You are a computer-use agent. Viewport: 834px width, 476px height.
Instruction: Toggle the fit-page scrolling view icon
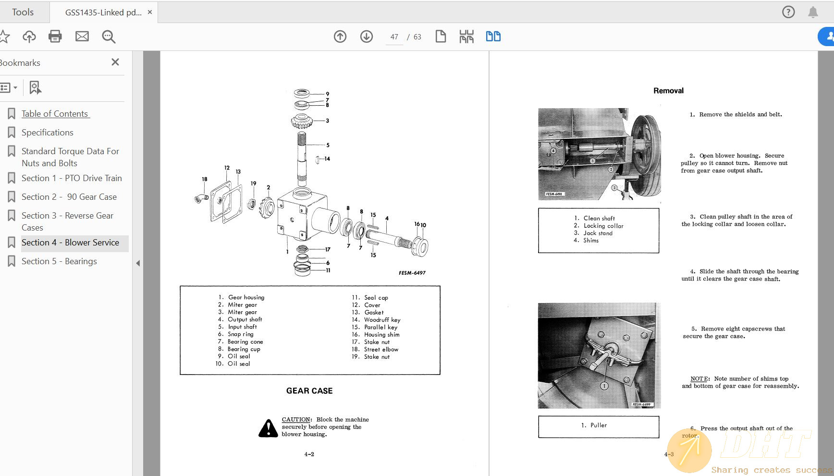[466, 37]
